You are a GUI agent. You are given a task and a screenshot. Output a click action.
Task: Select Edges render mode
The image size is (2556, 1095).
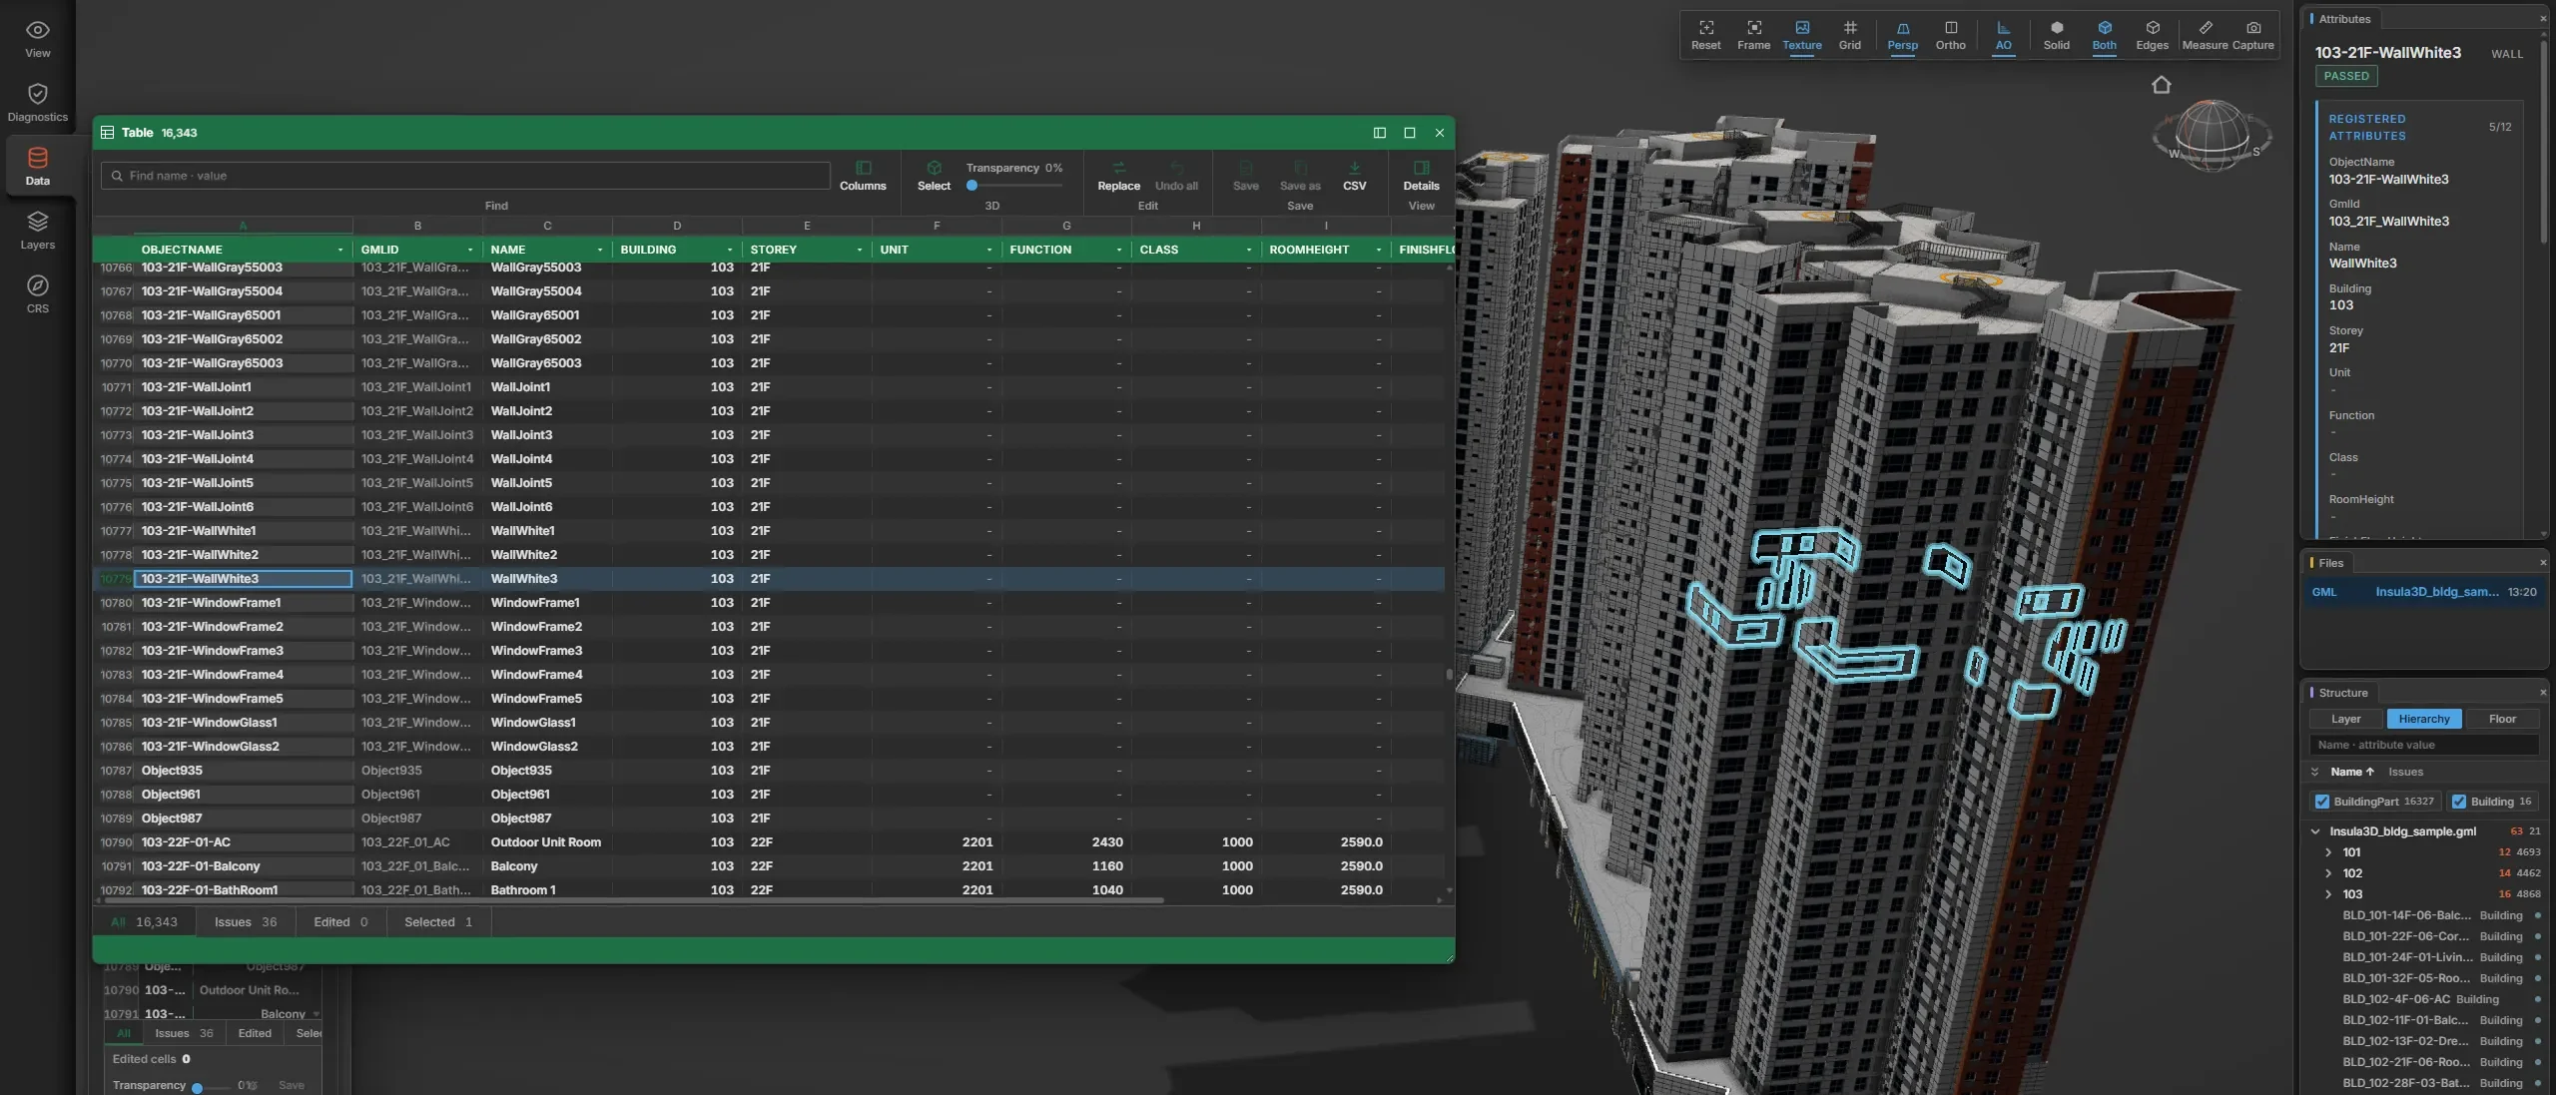tap(2152, 35)
